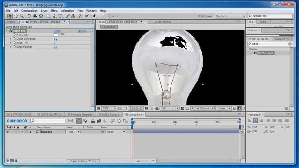Image resolution: width=299 pixels, height=168 pixels.
Task: Open 1 View layout dropdown
Action: pyautogui.click(x=223, y=108)
